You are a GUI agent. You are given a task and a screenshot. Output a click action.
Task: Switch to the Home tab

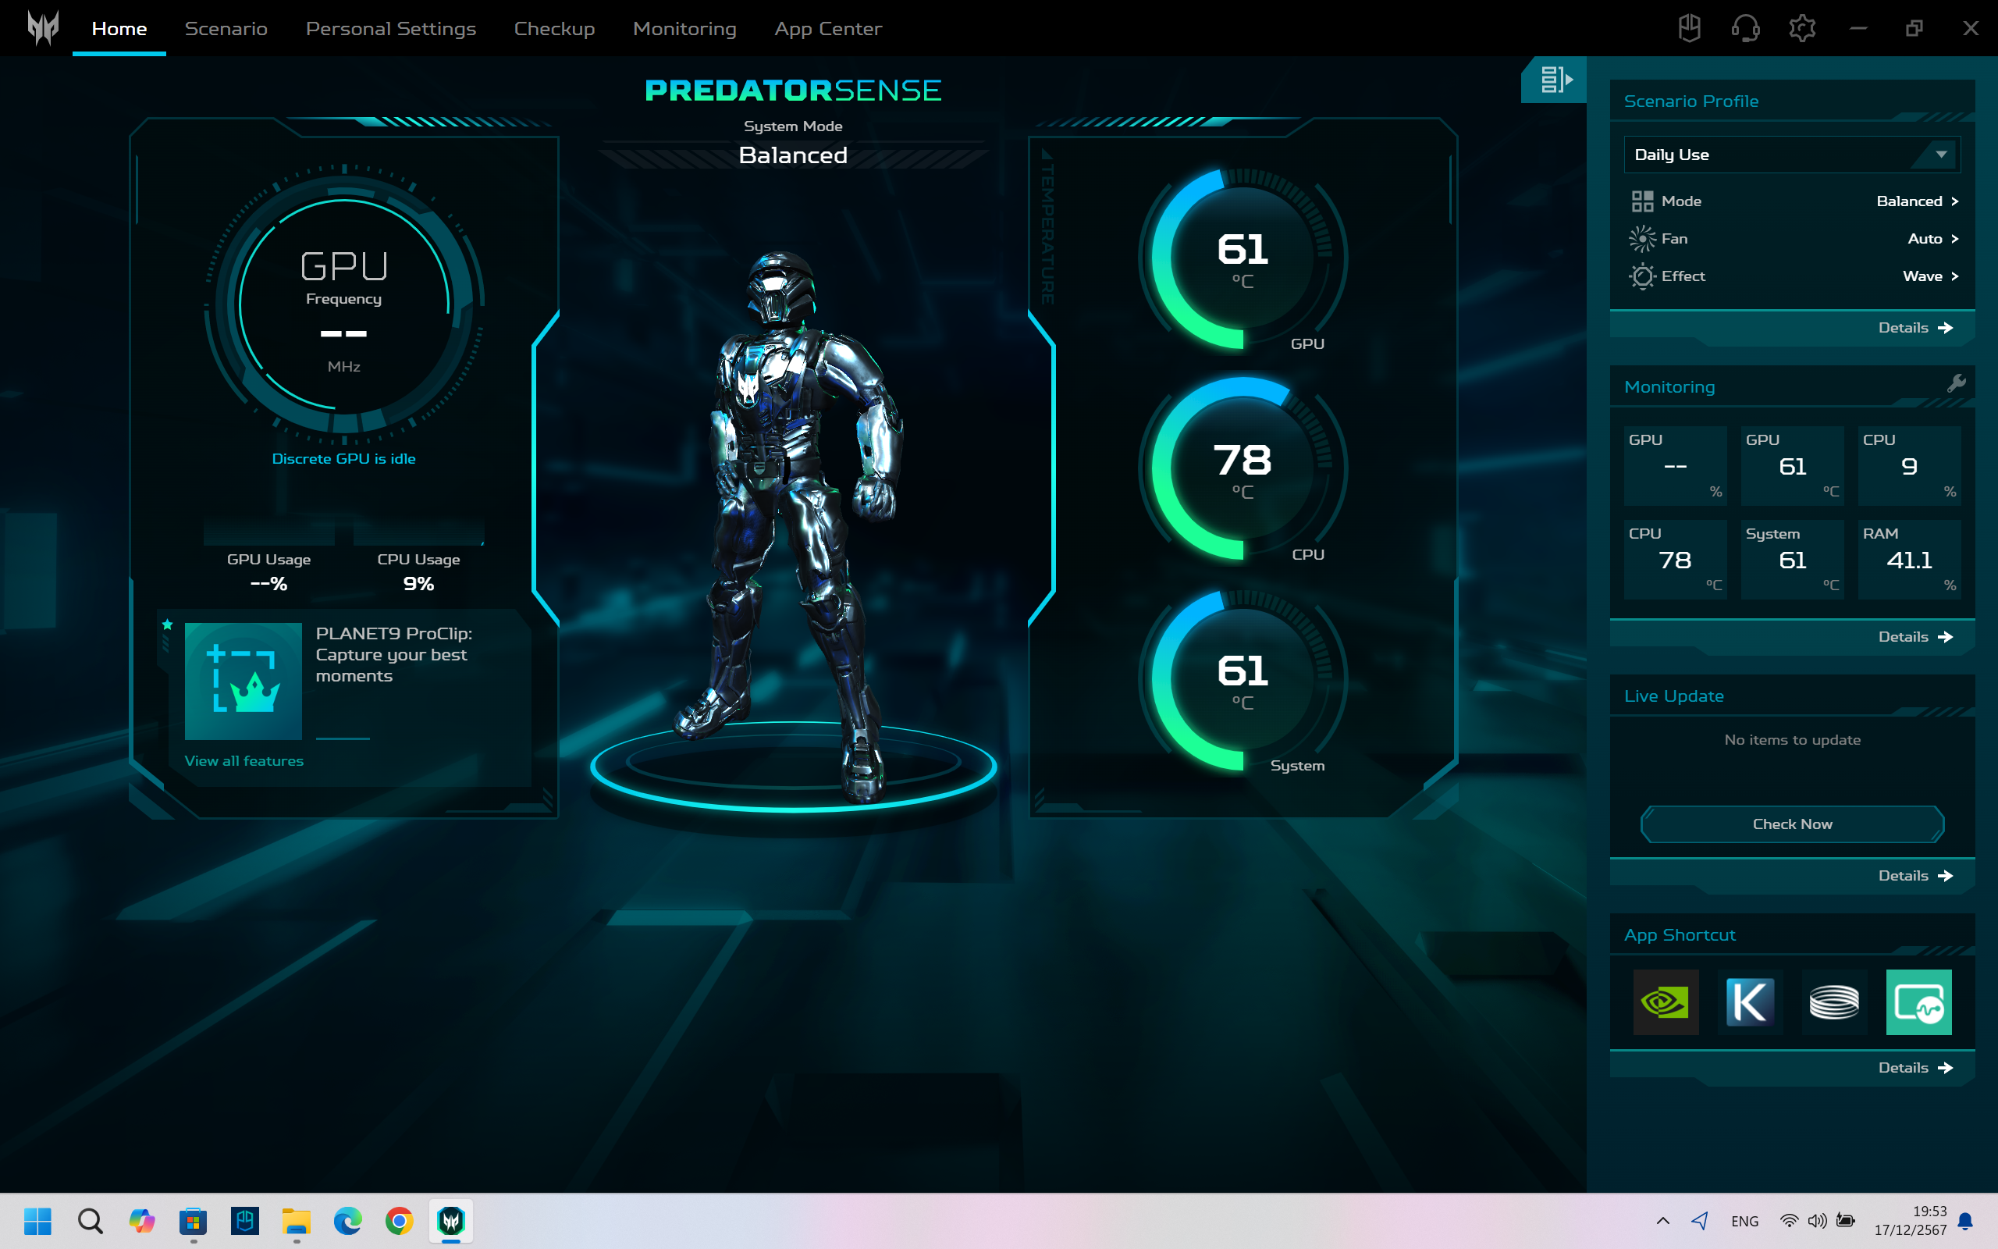point(119,28)
